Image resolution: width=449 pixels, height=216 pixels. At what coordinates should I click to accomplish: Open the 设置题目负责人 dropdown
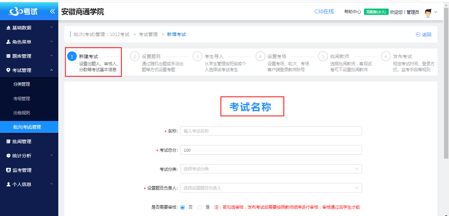pyautogui.click(x=271, y=188)
